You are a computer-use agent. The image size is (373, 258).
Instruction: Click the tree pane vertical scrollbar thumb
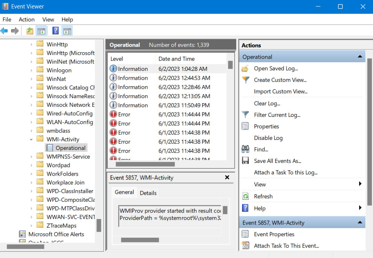pos(99,225)
